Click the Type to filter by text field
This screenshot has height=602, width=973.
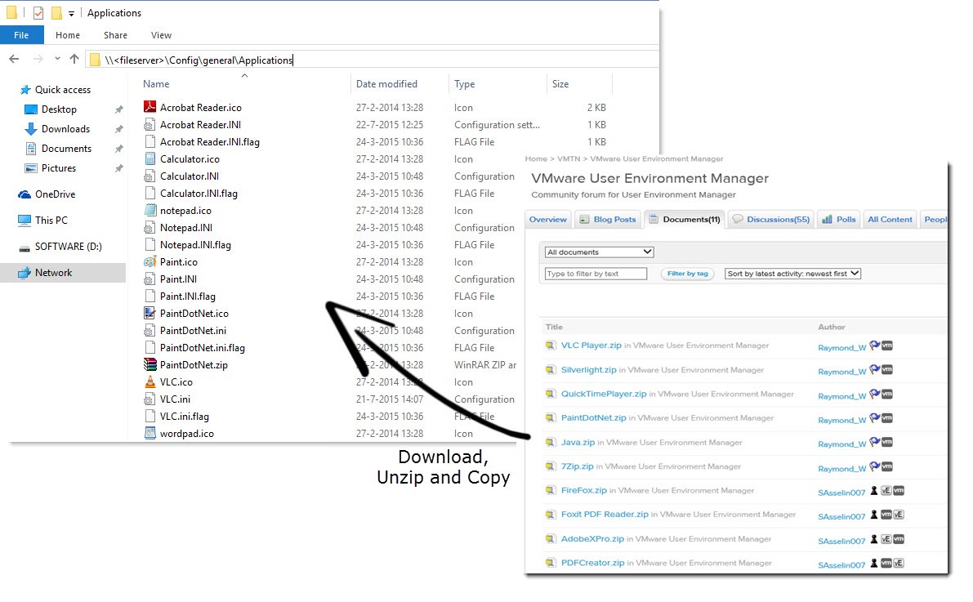[x=596, y=274]
